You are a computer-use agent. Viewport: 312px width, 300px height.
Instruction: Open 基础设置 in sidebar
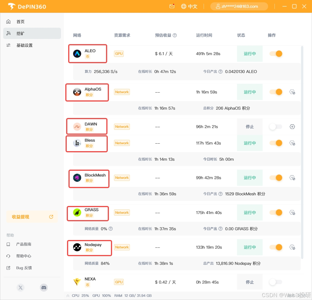click(x=32, y=45)
